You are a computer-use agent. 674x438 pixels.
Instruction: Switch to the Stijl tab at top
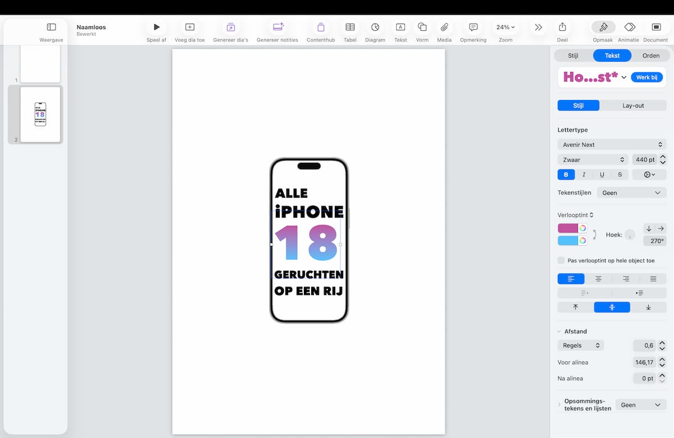click(x=573, y=56)
